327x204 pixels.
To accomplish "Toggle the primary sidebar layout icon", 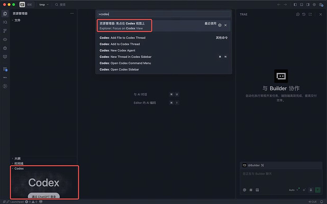I will coord(295,5).
